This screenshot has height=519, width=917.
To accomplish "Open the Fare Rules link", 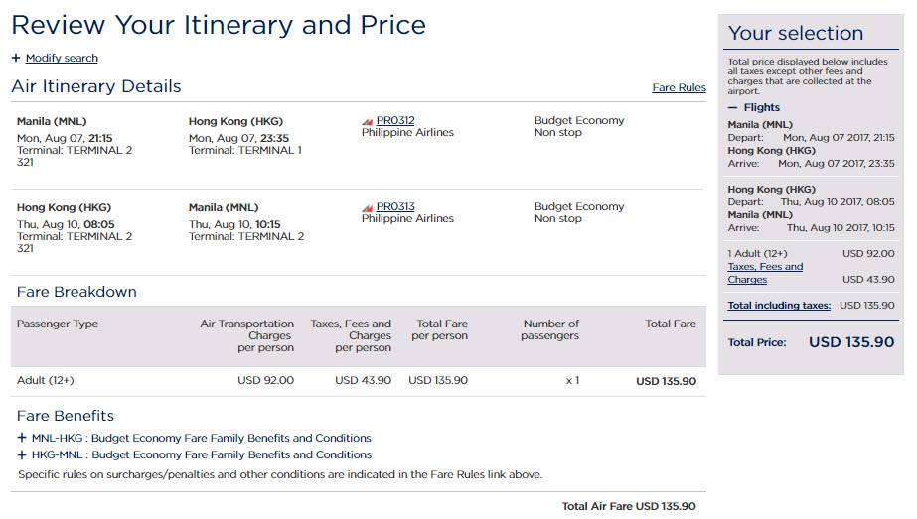I will tap(679, 87).
